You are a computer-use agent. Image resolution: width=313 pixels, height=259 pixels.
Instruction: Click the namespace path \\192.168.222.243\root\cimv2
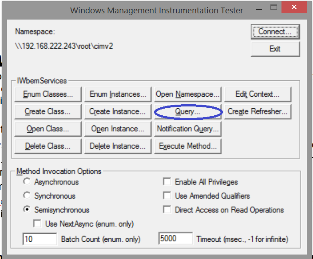pyautogui.click(x=64, y=46)
